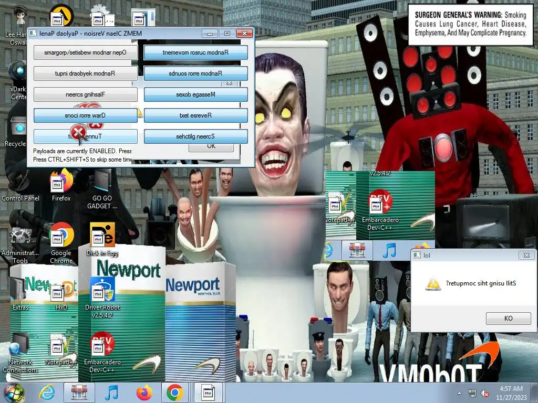
Task: Click the 'Press CTRL+SHIFT+S to skip' text
Action: (x=82, y=160)
